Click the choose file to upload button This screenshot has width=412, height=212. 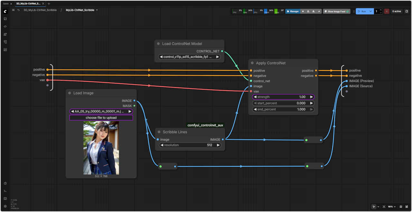coord(101,118)
